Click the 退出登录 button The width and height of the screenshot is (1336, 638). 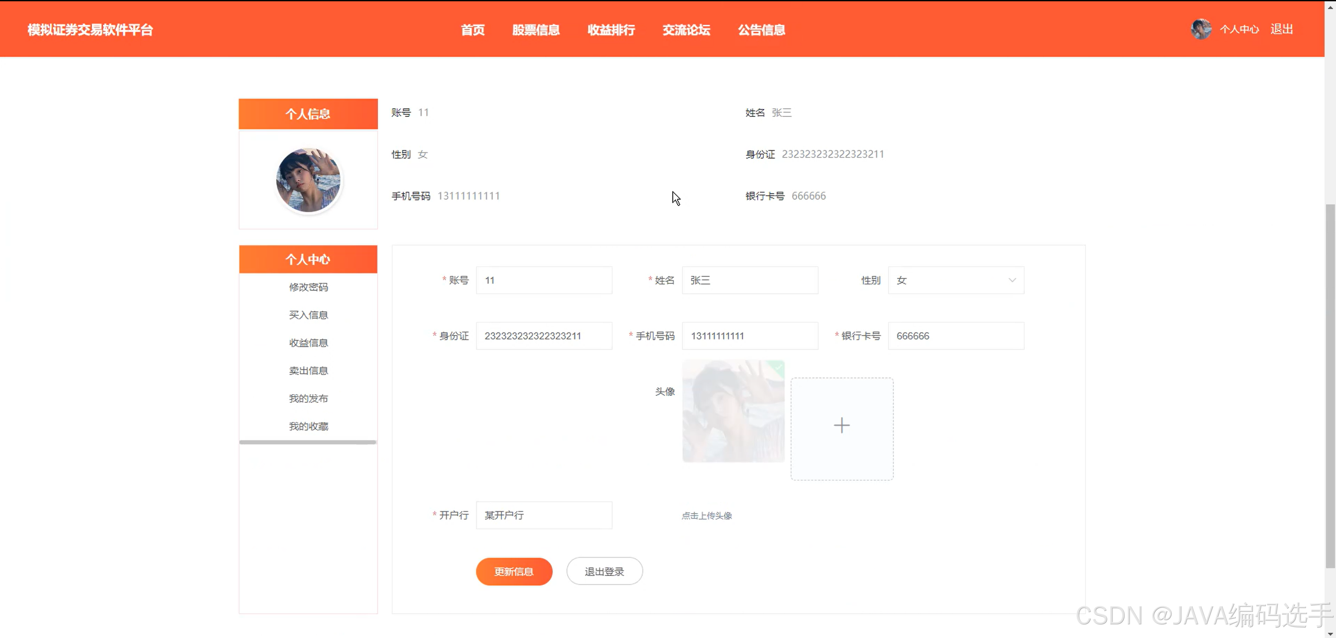(x=604, y=571)
